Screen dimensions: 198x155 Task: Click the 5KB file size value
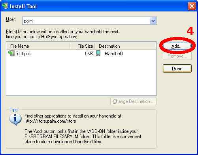click(89, 54)
